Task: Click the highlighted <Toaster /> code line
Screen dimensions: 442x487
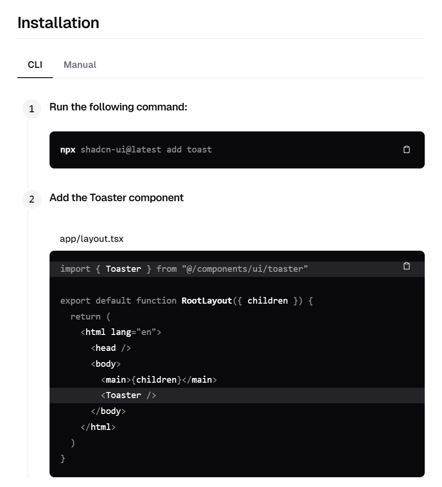Action: coord(237,395)
